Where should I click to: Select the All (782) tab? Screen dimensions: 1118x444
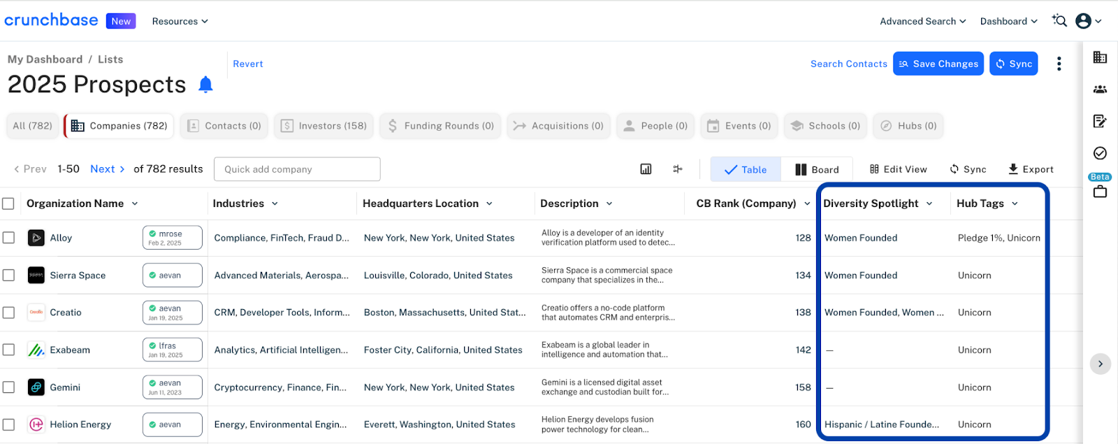tap(32, 126)
